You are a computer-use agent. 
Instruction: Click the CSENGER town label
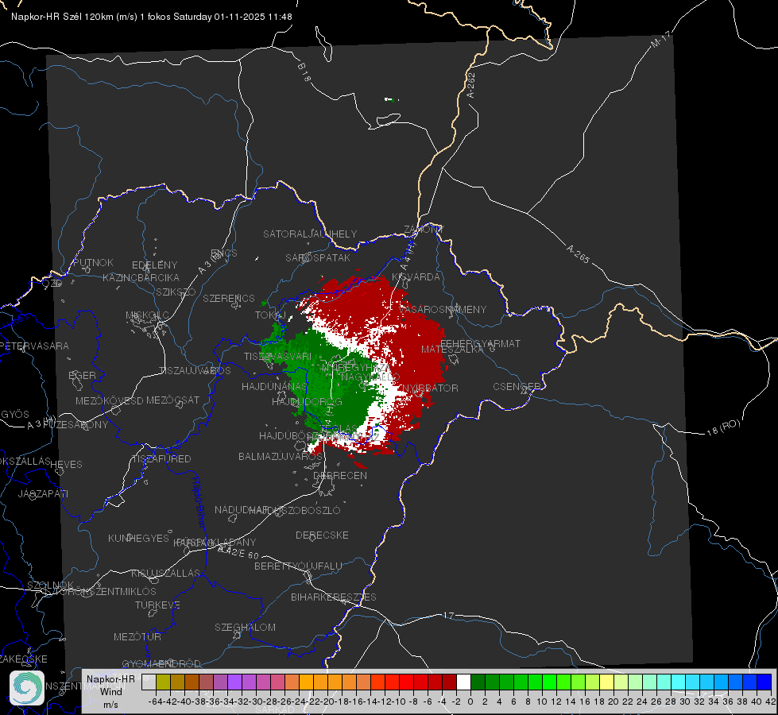[517, 386]
